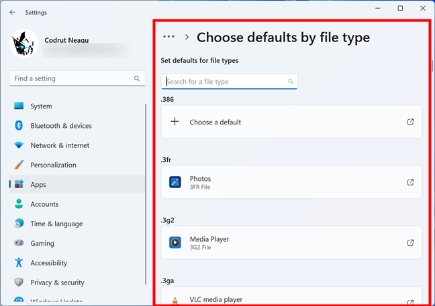Click the Accounts person icon
The image size is (435, 306).
[19, 204]
